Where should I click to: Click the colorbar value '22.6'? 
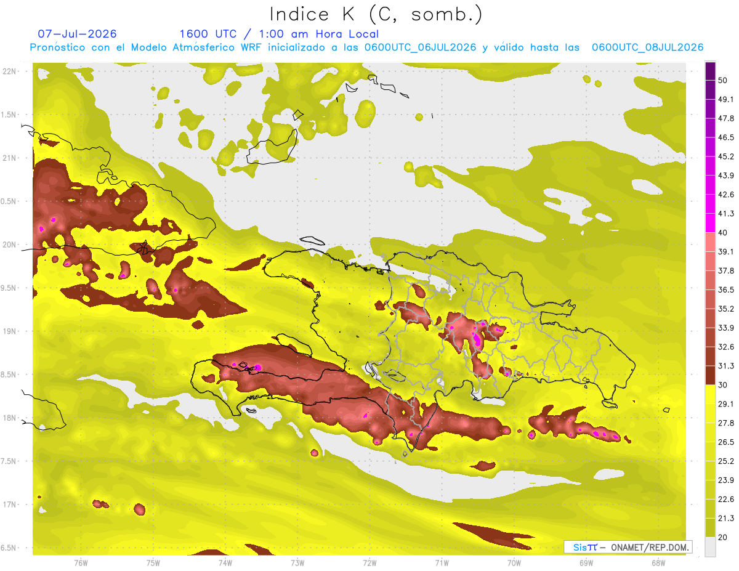point(726,500)
